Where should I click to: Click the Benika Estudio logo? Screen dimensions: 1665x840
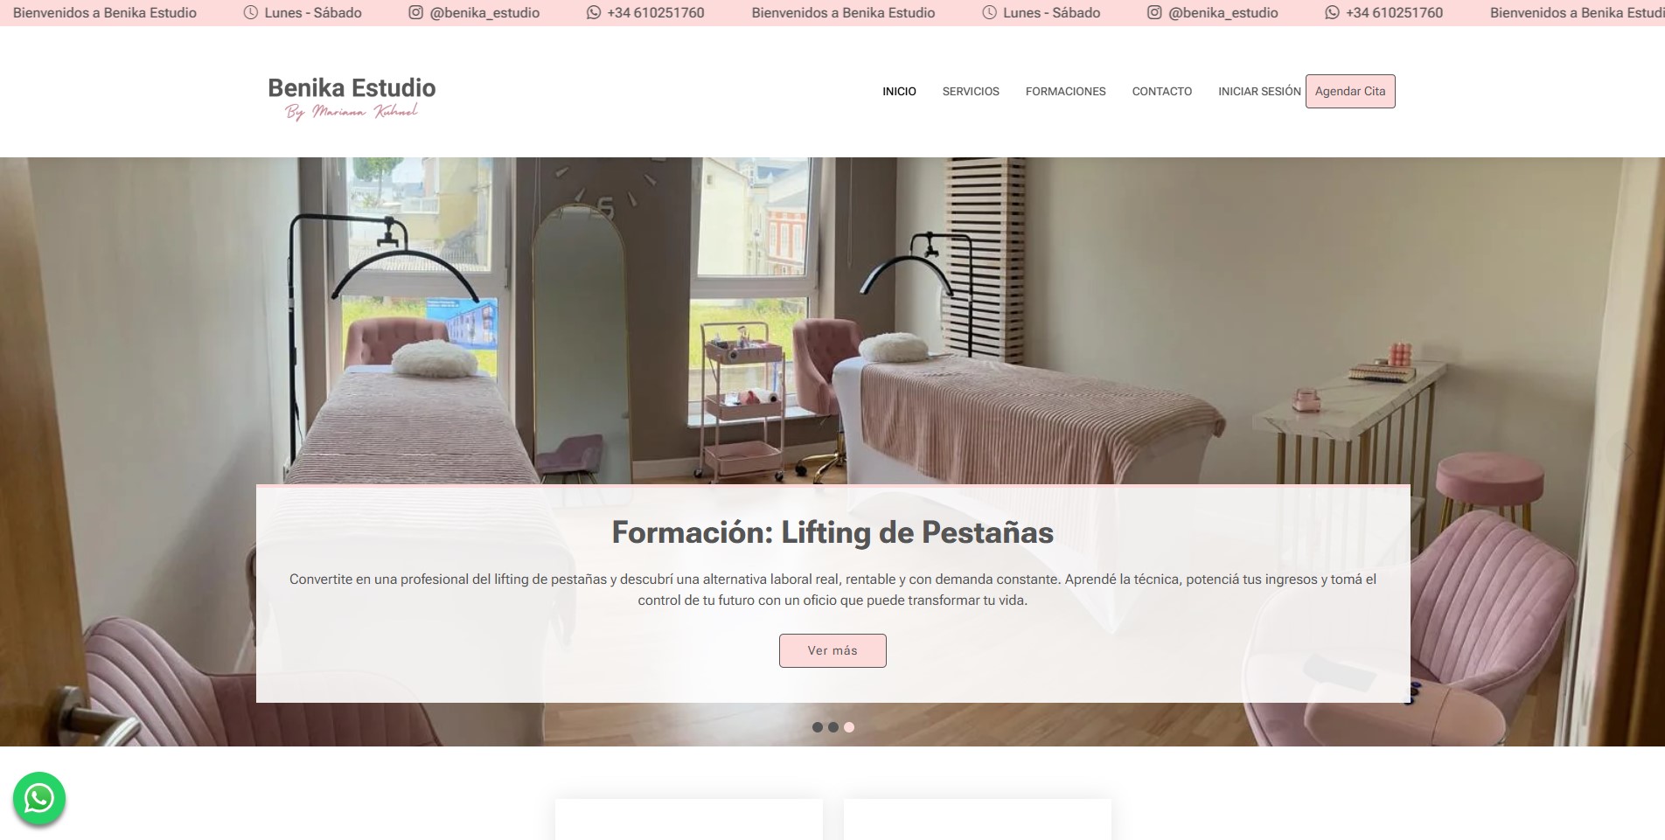[352, 97]
